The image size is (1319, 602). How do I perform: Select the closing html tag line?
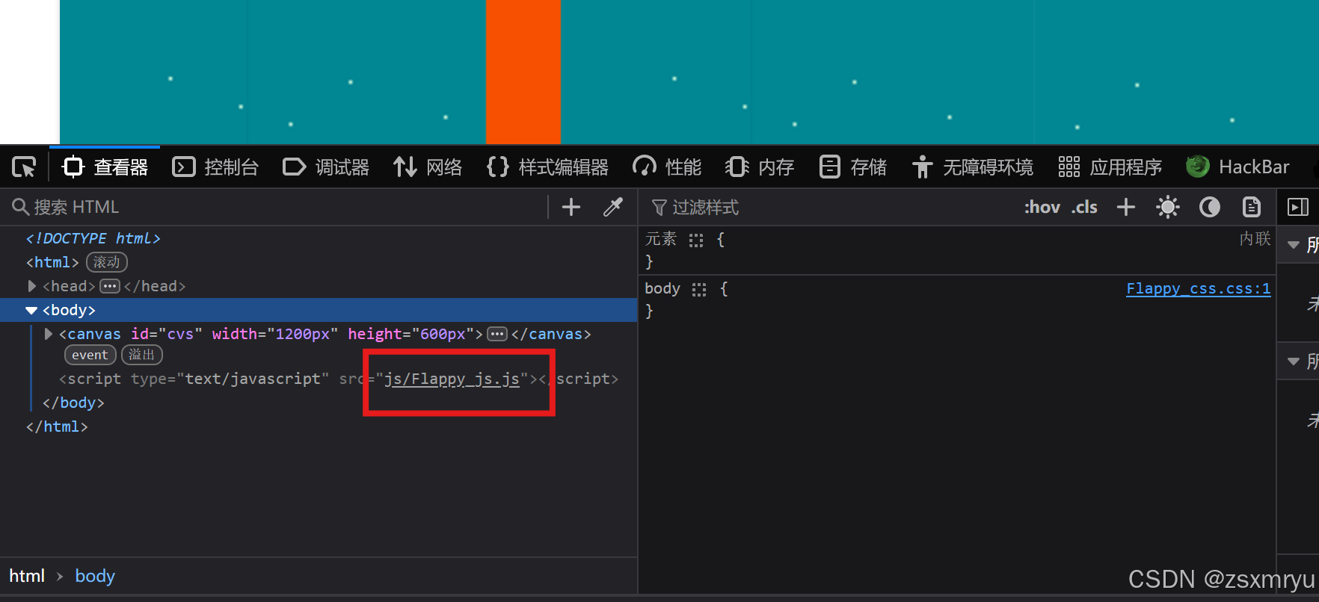(x=57, y=426)
